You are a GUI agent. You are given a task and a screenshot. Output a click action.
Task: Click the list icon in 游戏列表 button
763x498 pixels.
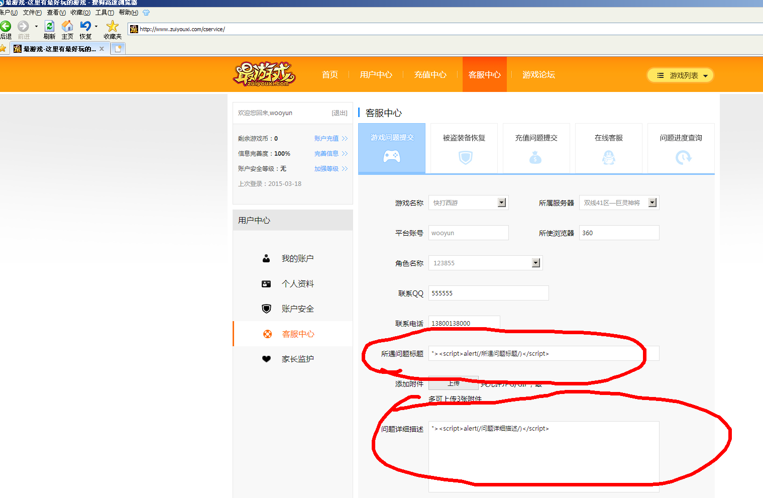coord(661,75)
